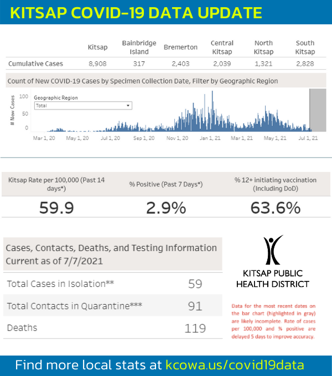Select the Total Cases in Isolation row label
Viewport: 332px width, 376px height.
(60, 284)
